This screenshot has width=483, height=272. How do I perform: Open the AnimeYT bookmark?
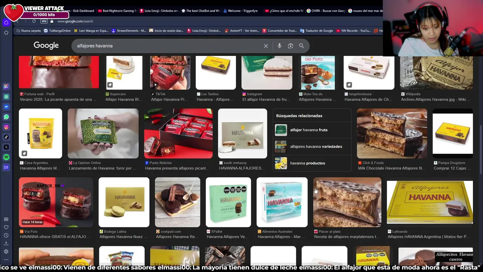[242, 31]
